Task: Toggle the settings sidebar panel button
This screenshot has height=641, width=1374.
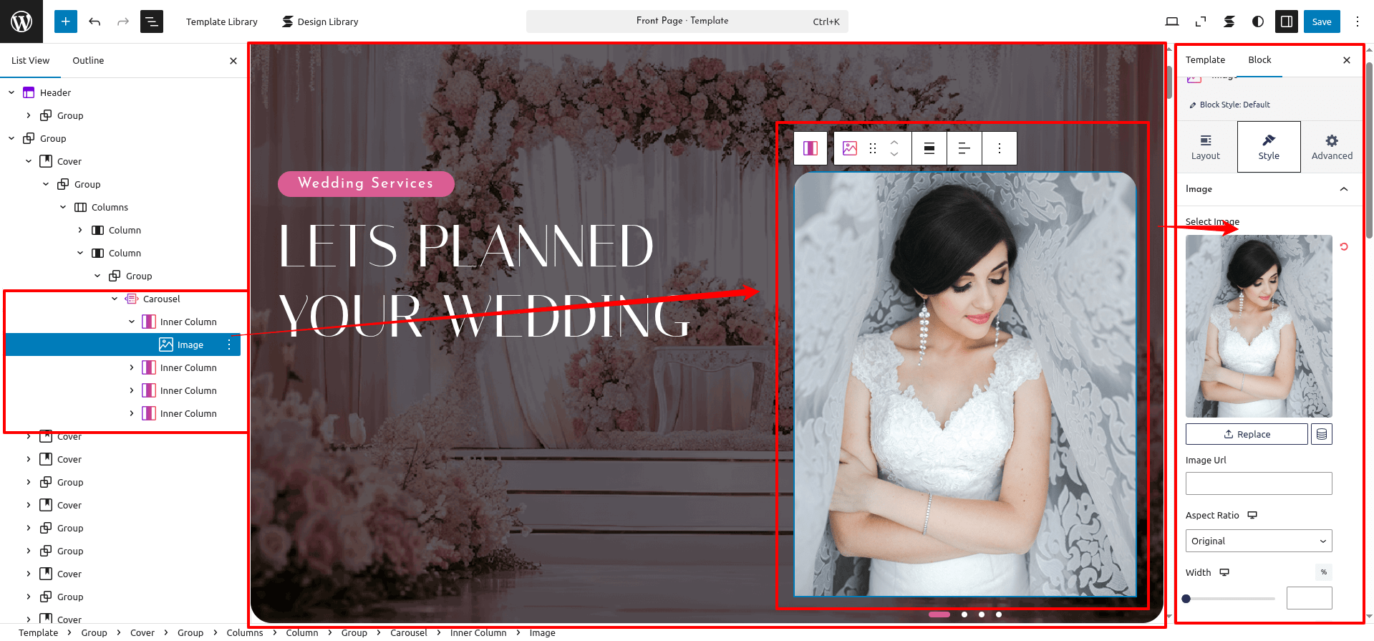Action: point(1287,21)
